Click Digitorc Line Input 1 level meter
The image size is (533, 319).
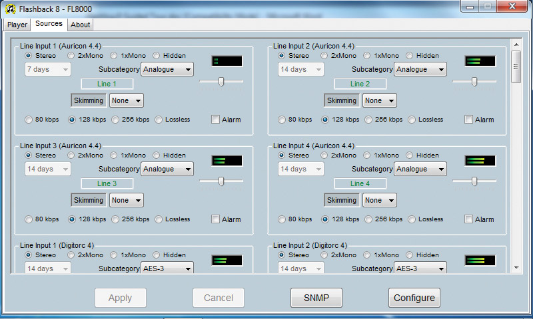[x=227, y=261]
